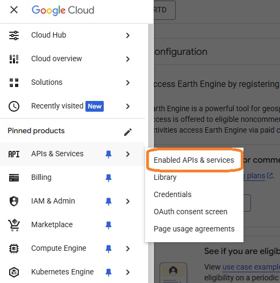Expand the IAM & Admin submenu chevron
Screen dimensions: 280x283
click(128, 201)
